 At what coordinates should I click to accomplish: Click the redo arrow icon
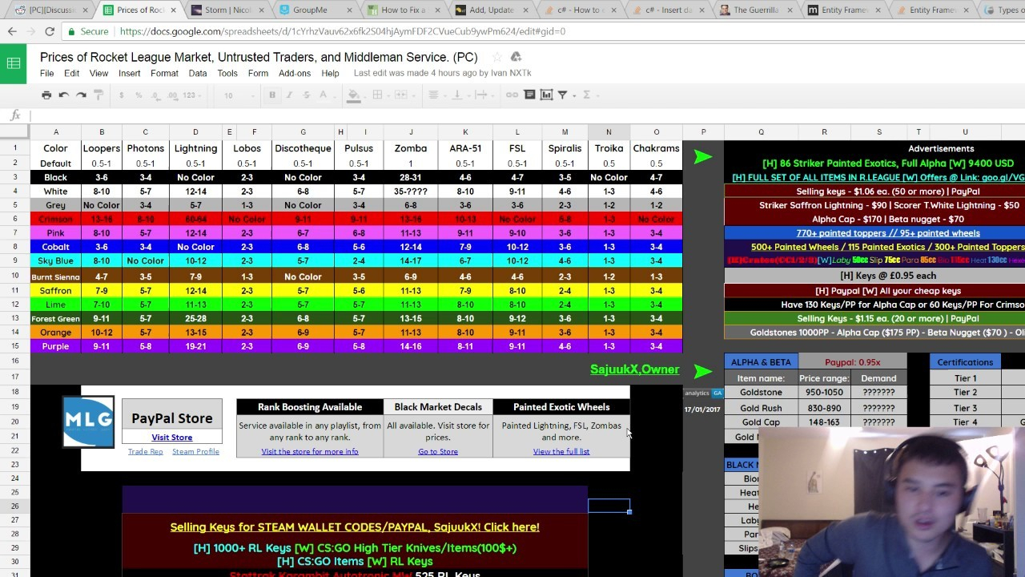(81, 95)
